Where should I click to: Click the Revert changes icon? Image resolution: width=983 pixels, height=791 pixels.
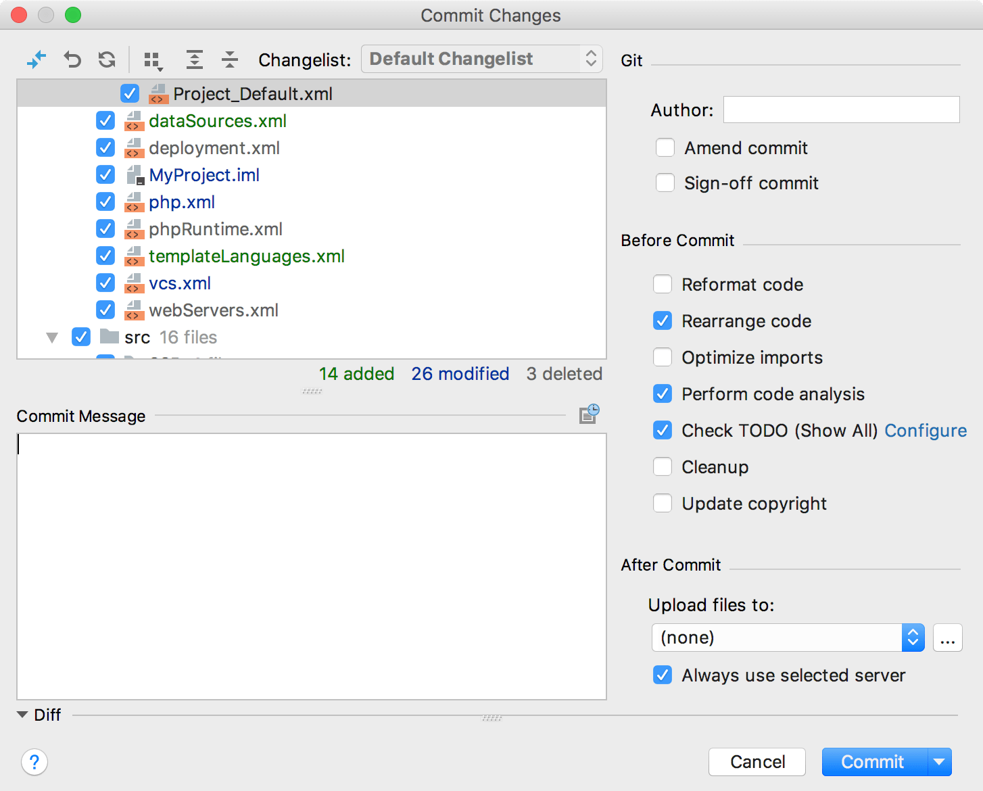(72, 59)
